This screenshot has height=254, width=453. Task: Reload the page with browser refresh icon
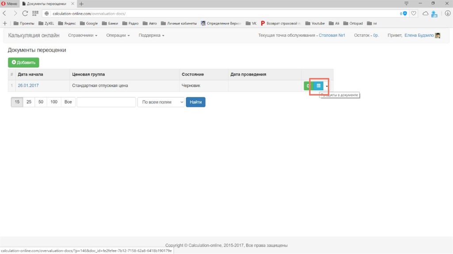point(25,13)
